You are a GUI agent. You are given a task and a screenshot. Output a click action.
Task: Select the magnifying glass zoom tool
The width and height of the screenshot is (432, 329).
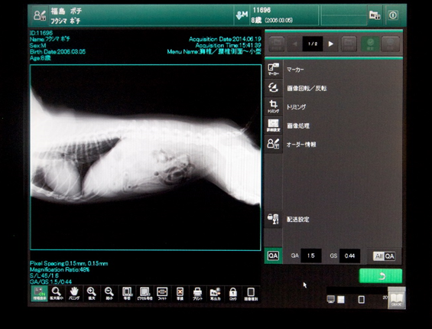coord(57,294)
